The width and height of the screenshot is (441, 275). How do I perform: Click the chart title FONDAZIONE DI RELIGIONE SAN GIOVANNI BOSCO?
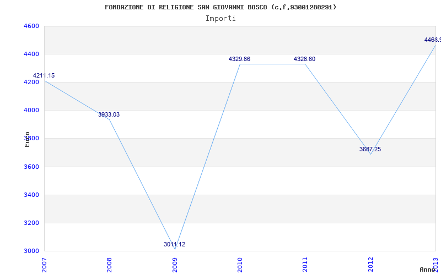[220, 7]
